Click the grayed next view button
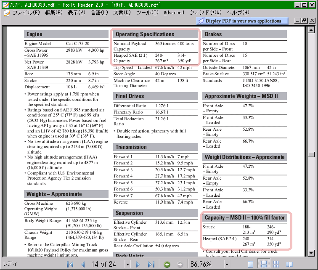Image resolution: width=318 pixels, height=270 pixels. [180, 265]
